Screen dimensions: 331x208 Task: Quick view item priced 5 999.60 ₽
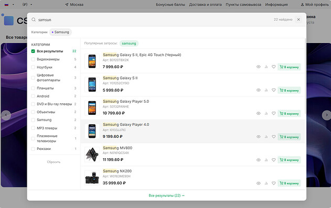pos(259,90)
